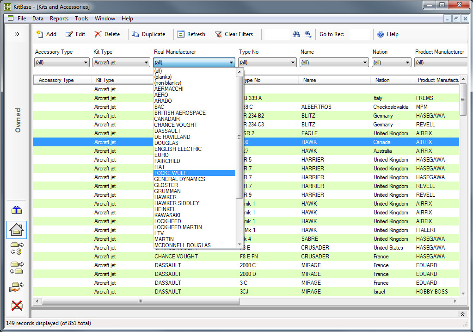
Task: Click the Delete record toolbar button
Action: (107, 34)
